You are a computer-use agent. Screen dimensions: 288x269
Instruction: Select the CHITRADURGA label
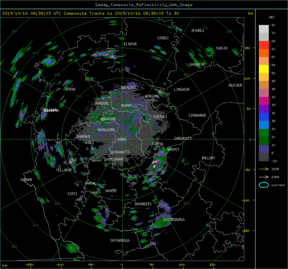174,220
